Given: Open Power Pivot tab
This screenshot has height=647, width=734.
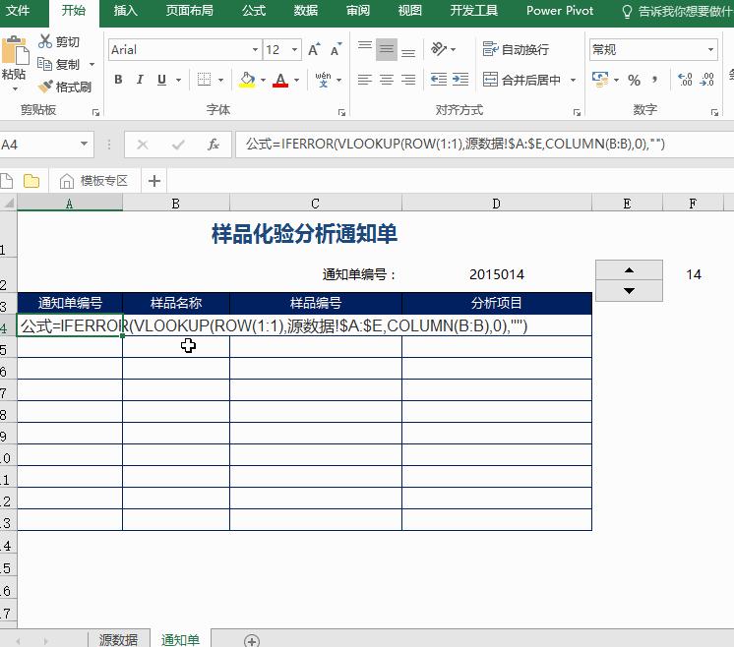Looking at the screenshot, I should tap(560, 10).
